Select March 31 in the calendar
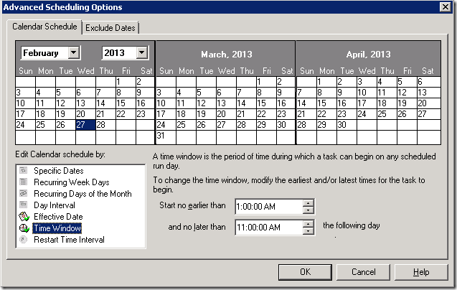Viewport: 457px width, 290px height. [165, 136]
